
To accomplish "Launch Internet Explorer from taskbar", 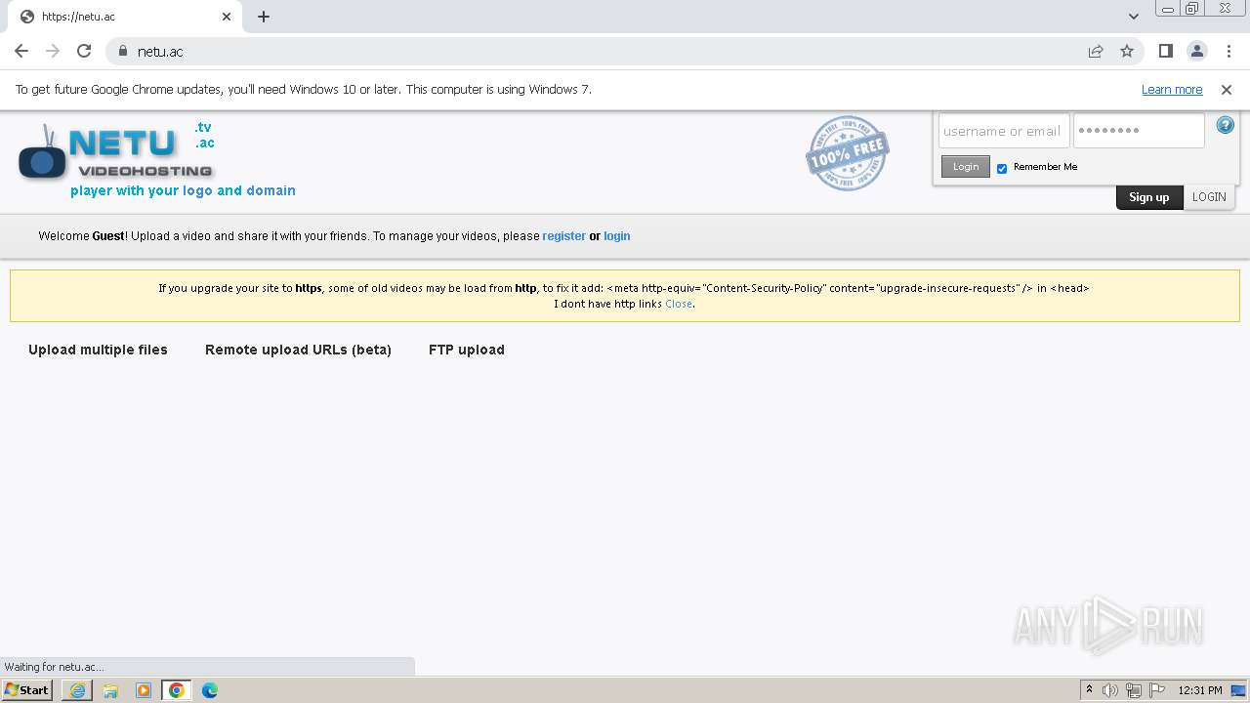I will [77, 690].
